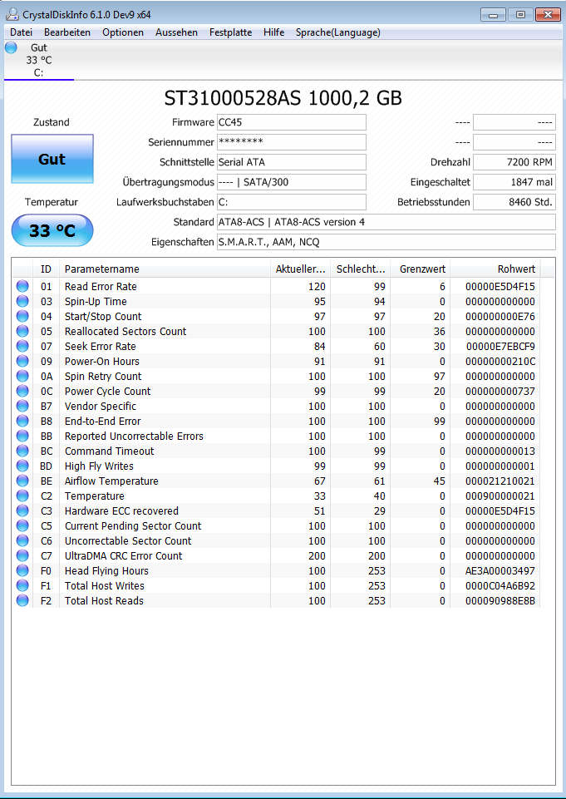The image size is (566, 799).
Task: Open the Bearbeiten menu
Action: 67,32
